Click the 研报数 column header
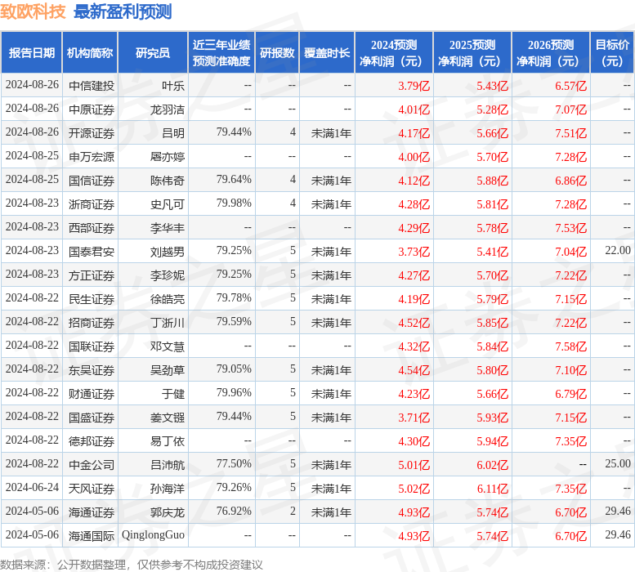Viewport: 635px width, 572px height. coord(277,52)
